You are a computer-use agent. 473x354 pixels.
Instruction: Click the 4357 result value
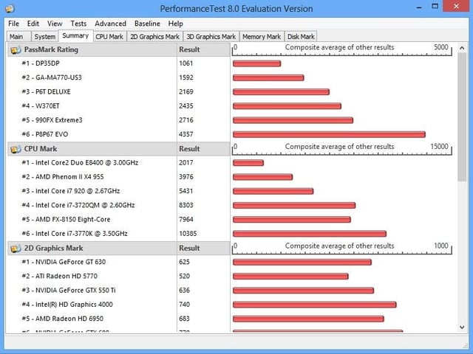pos(186,134)
